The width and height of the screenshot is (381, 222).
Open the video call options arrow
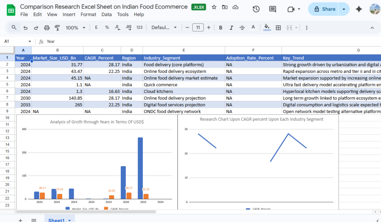[299, 9]
